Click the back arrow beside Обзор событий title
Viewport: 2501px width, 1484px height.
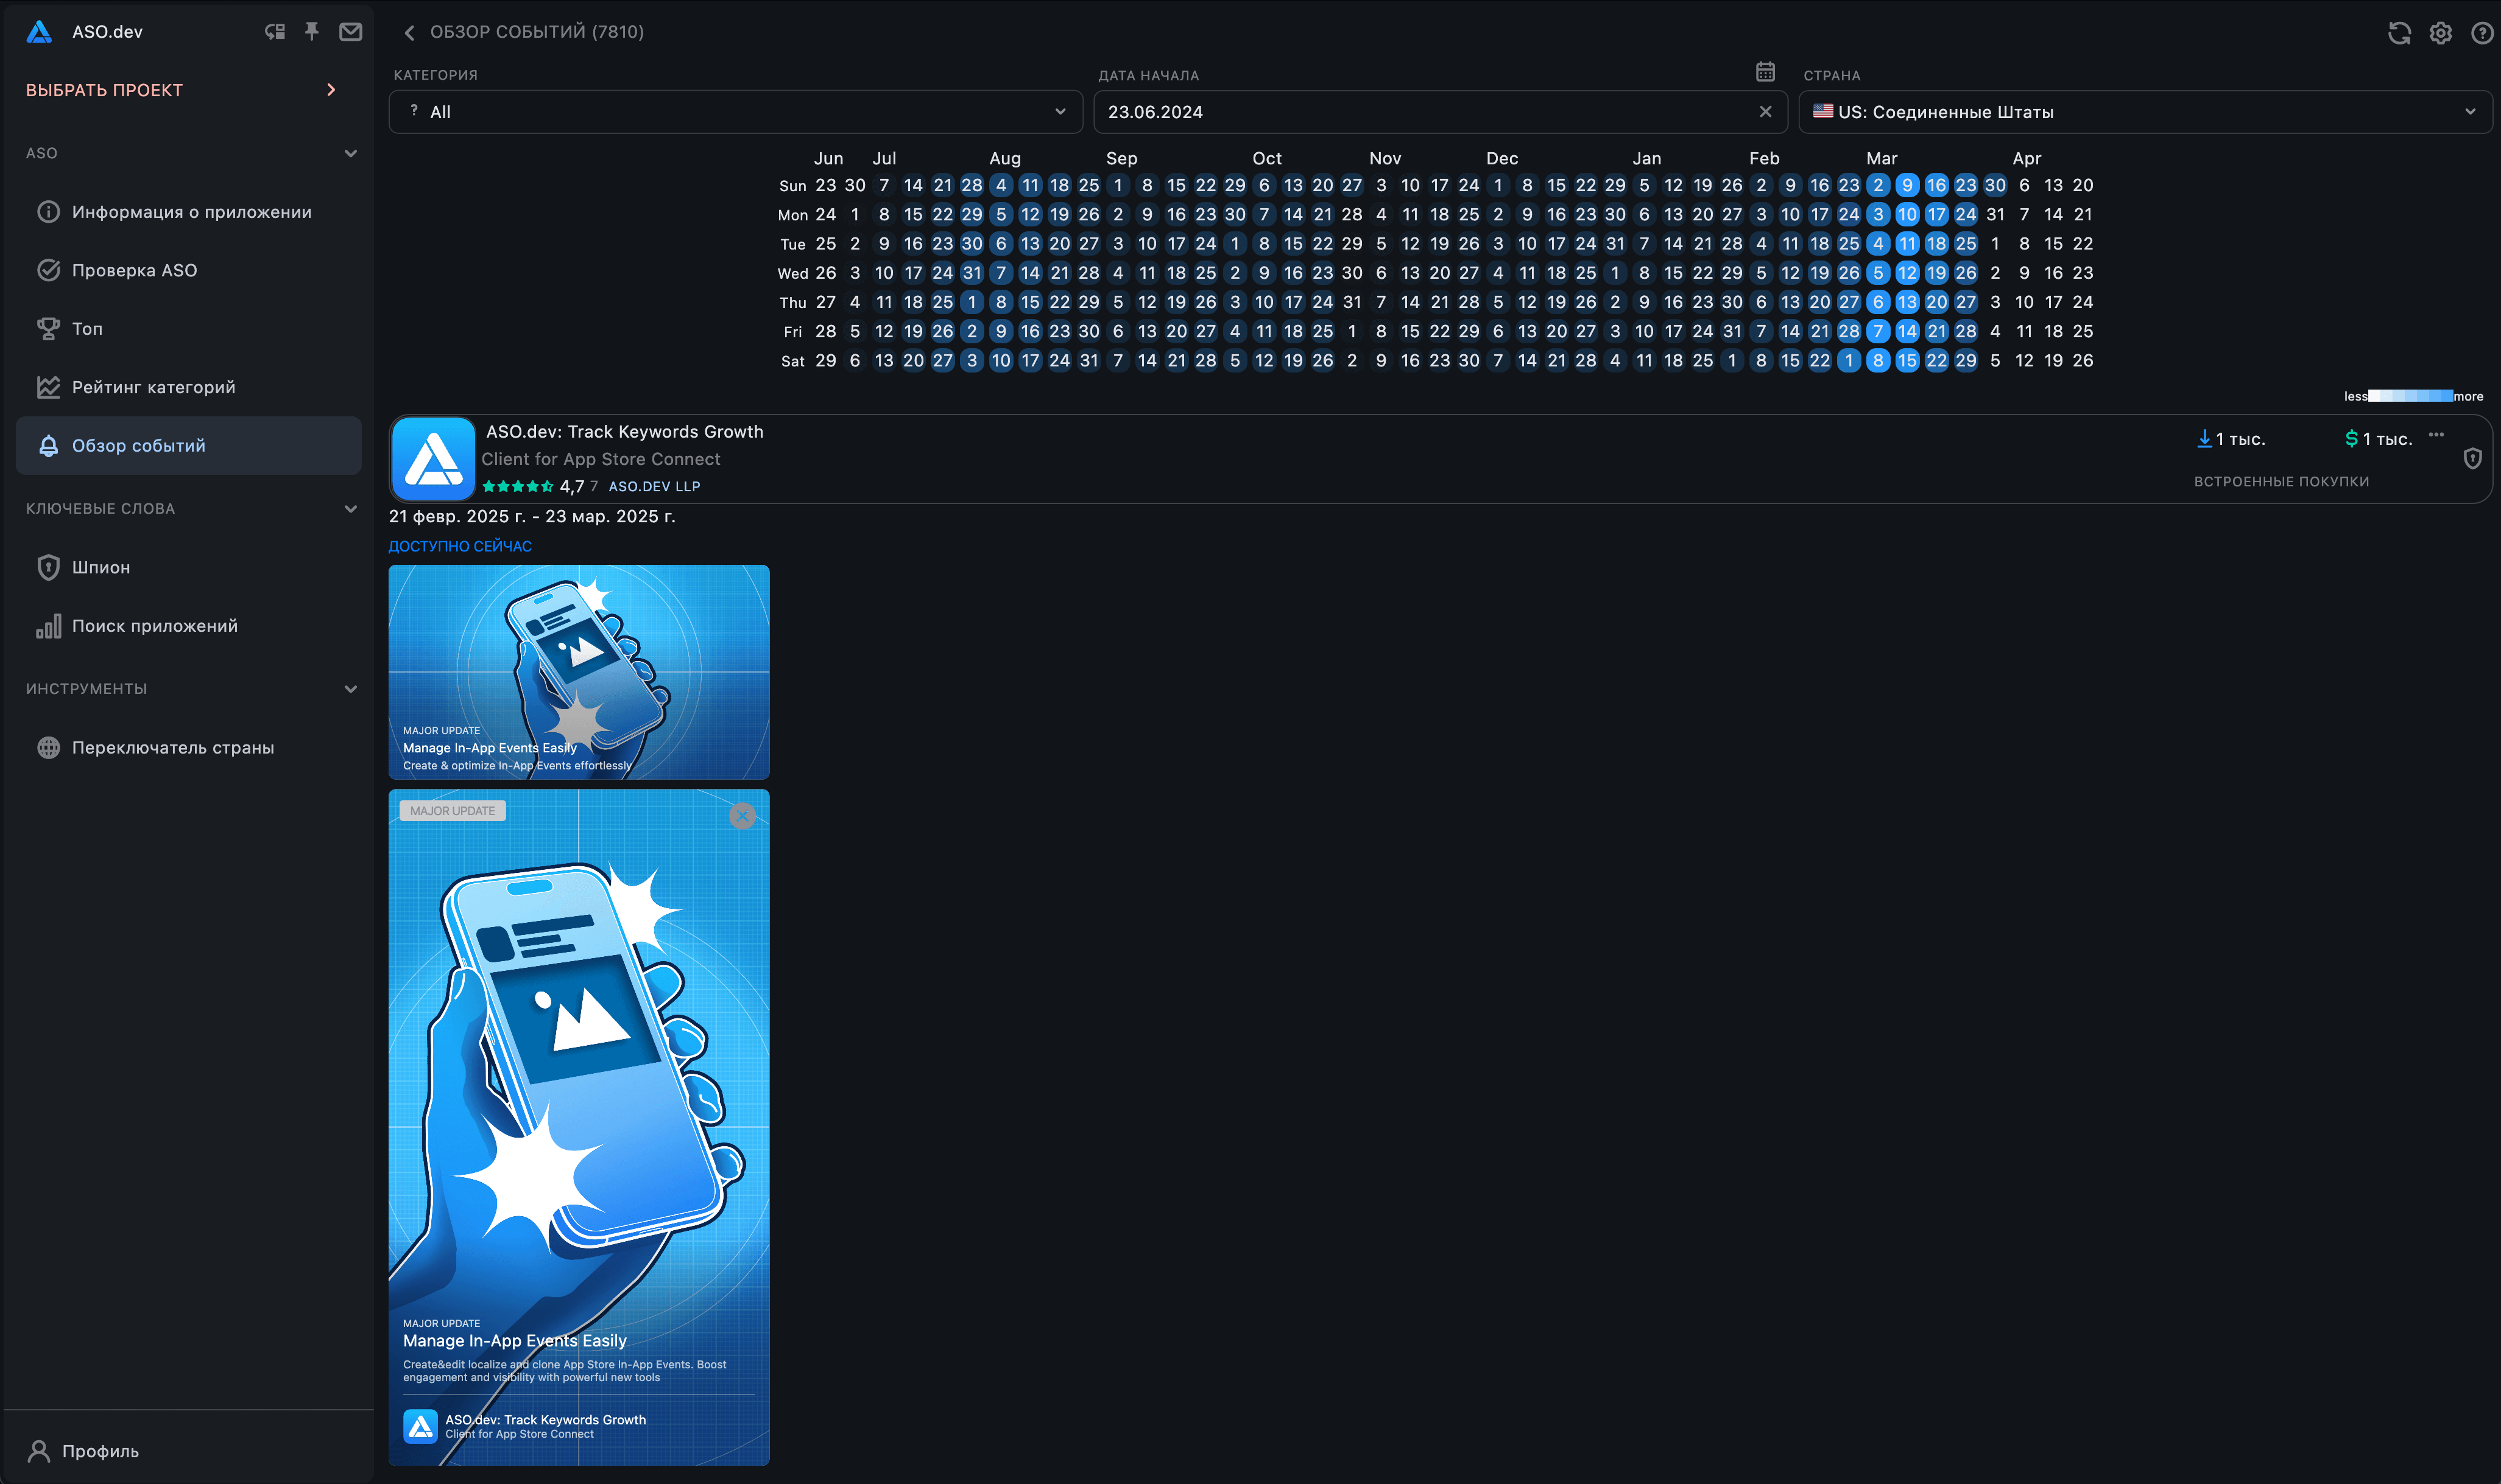[409, 33]
